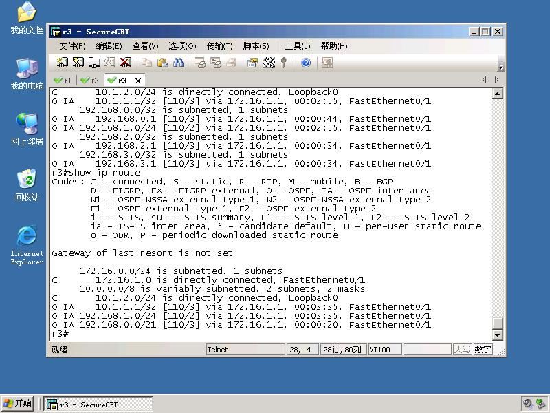Click the system tray speaker icon
550x413 pixels.
pyautogui.click(x=527, y=404)
